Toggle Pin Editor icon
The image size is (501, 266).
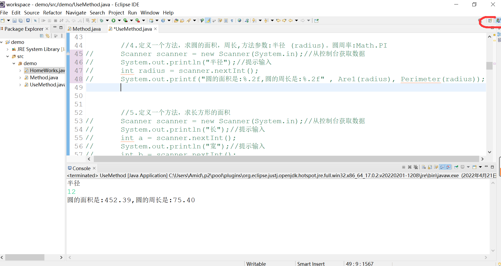[316, 20]
